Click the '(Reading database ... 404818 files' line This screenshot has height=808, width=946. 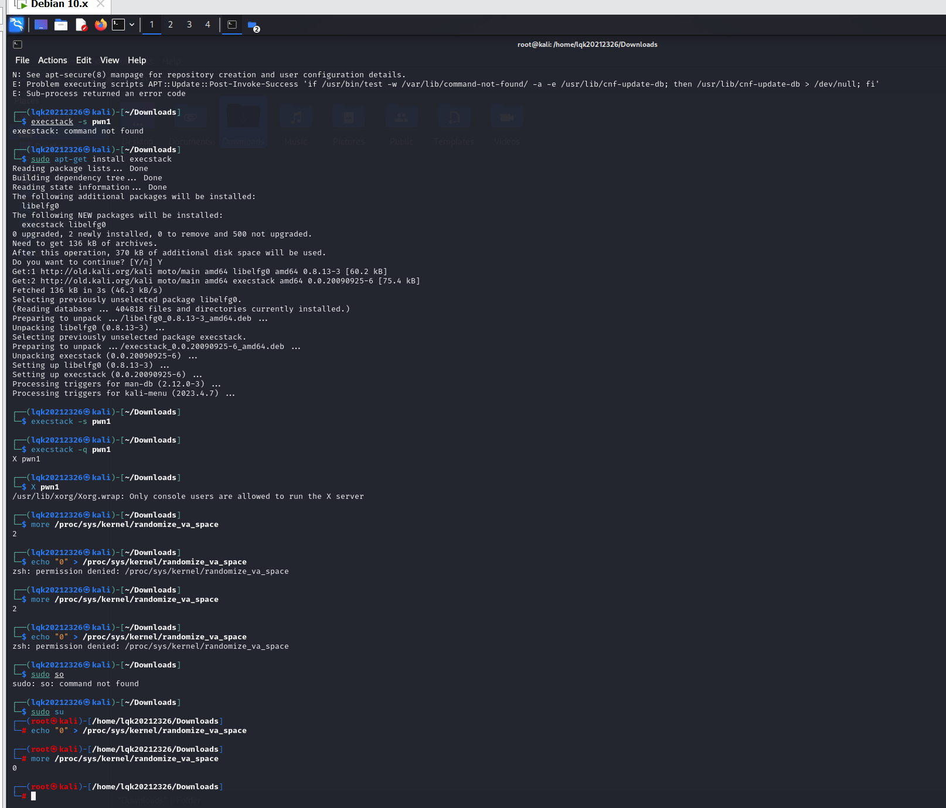point(181,309)
